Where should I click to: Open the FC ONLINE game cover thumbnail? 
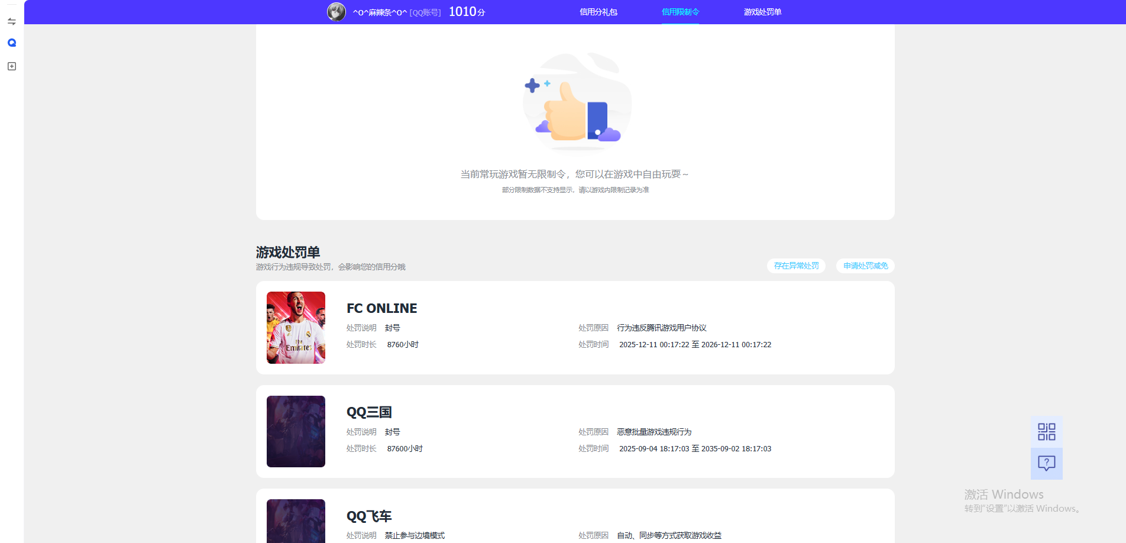point(296,328)
